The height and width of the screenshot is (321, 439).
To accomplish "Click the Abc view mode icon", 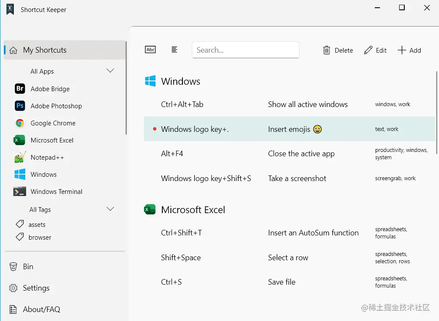I will (x=150, y=50).
